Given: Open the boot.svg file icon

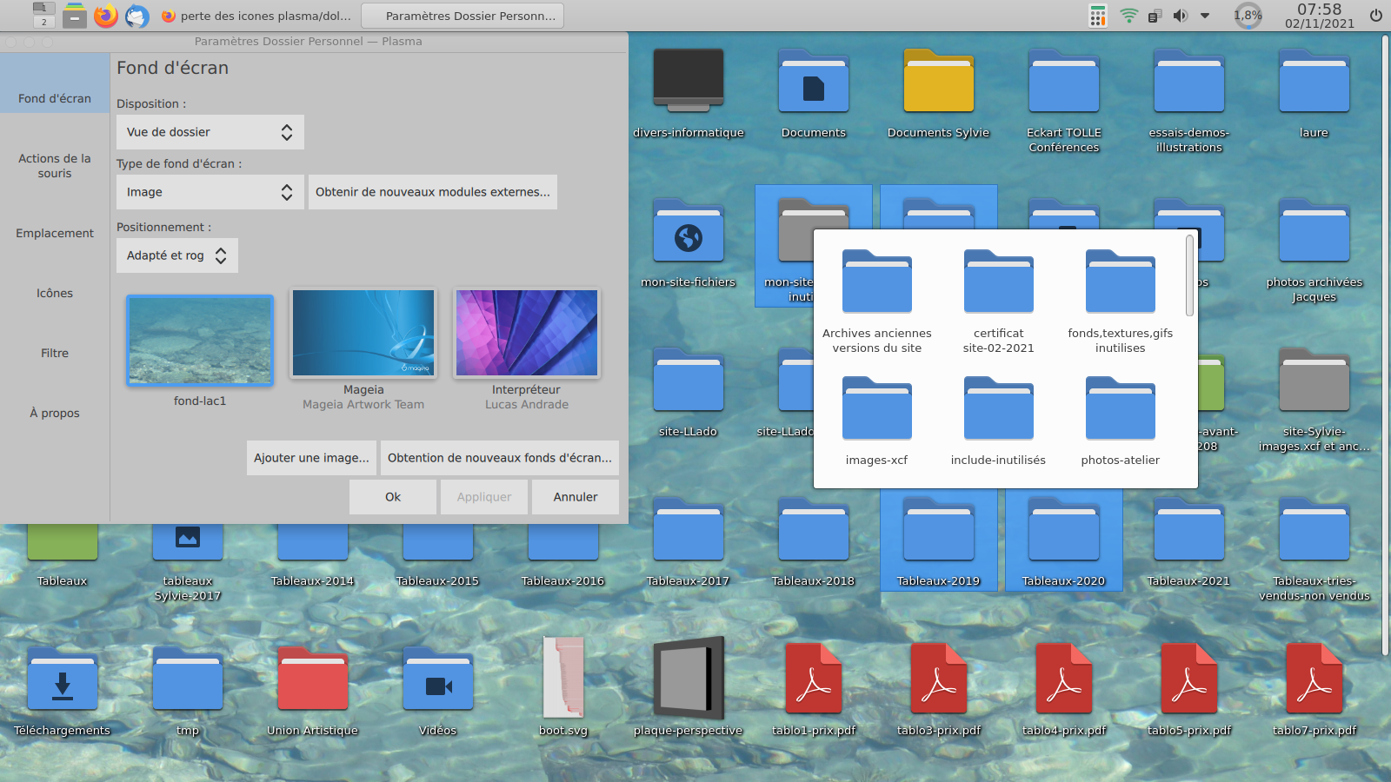Looking at the screenshot, I should click(563, 677).
